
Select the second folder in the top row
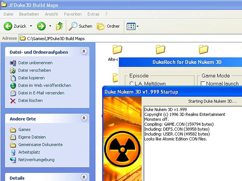click(x=160, y=50)
